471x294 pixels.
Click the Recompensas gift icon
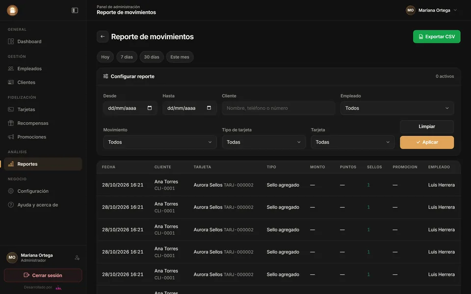pyautogui.click(x=11, y=123)
